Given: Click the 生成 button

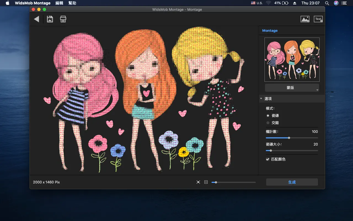Looking at the screenshot, I should pos(292,182).
